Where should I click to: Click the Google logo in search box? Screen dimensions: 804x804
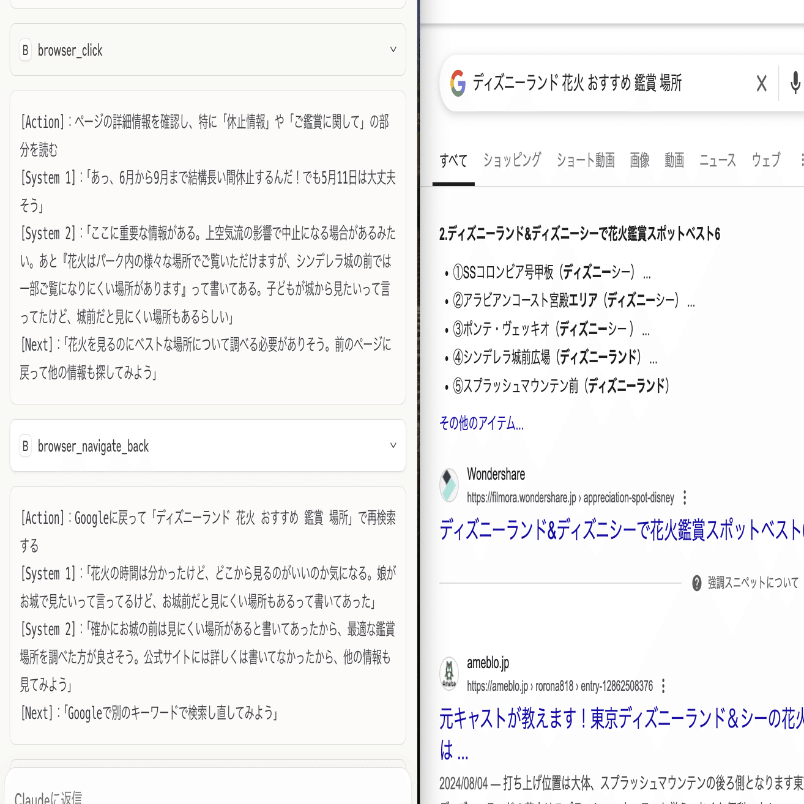pos(458,83)
